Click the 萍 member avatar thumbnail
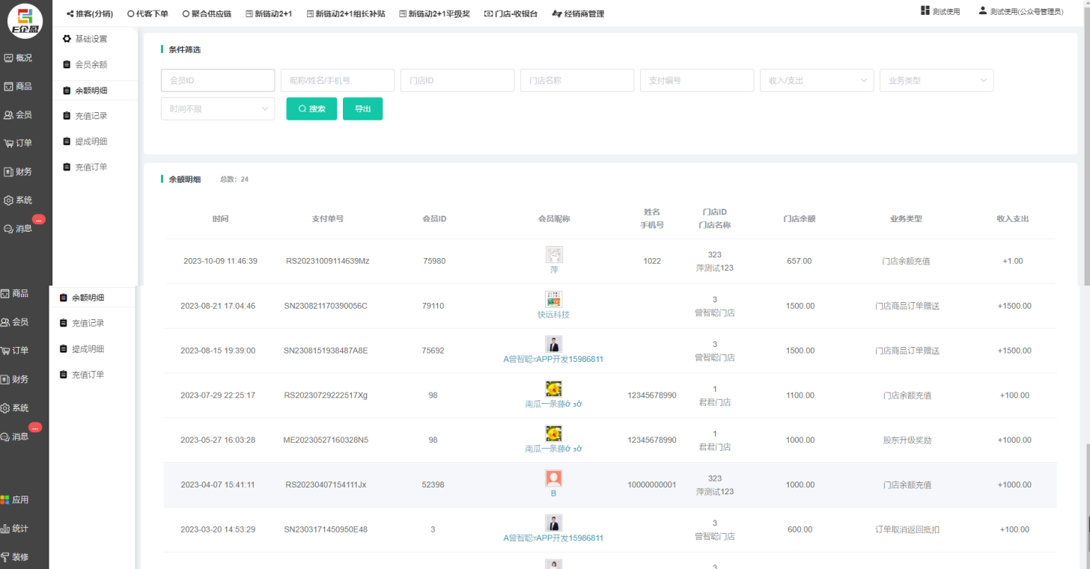Viewport: 1090px width, 569px height. coord(554,255)
